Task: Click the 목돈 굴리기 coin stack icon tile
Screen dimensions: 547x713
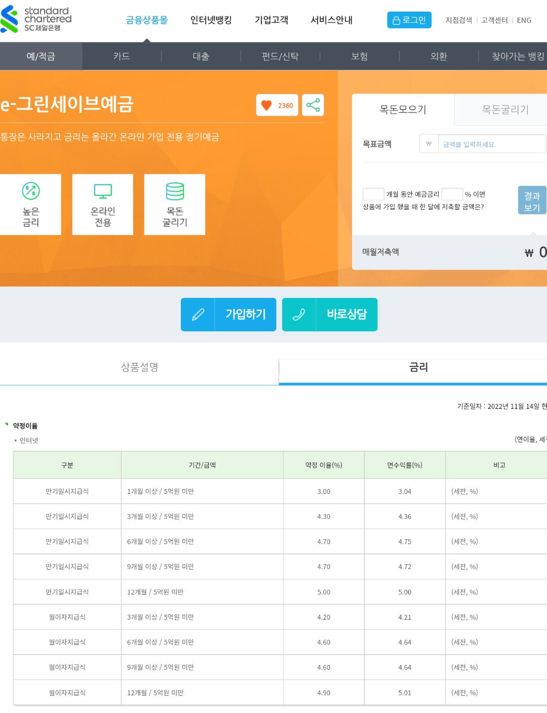Action: click(175, 204)
